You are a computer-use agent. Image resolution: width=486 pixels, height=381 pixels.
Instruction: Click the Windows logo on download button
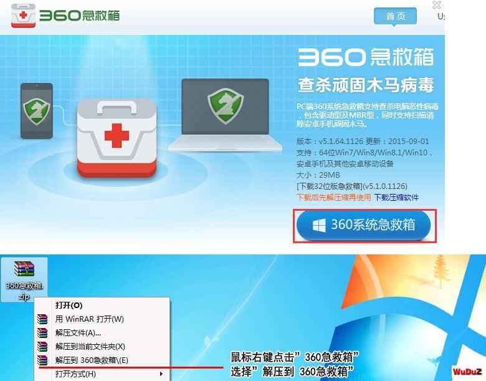point(319,225)
